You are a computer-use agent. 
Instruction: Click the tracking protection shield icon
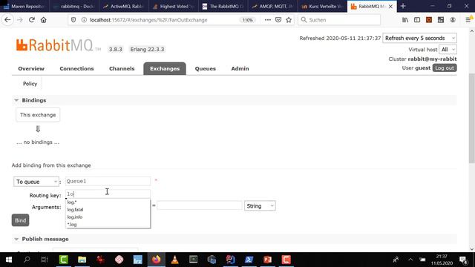(73, 20)
